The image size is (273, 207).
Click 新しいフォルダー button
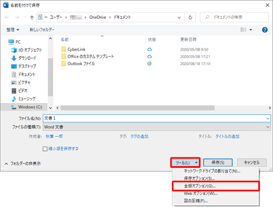point(42,29)
